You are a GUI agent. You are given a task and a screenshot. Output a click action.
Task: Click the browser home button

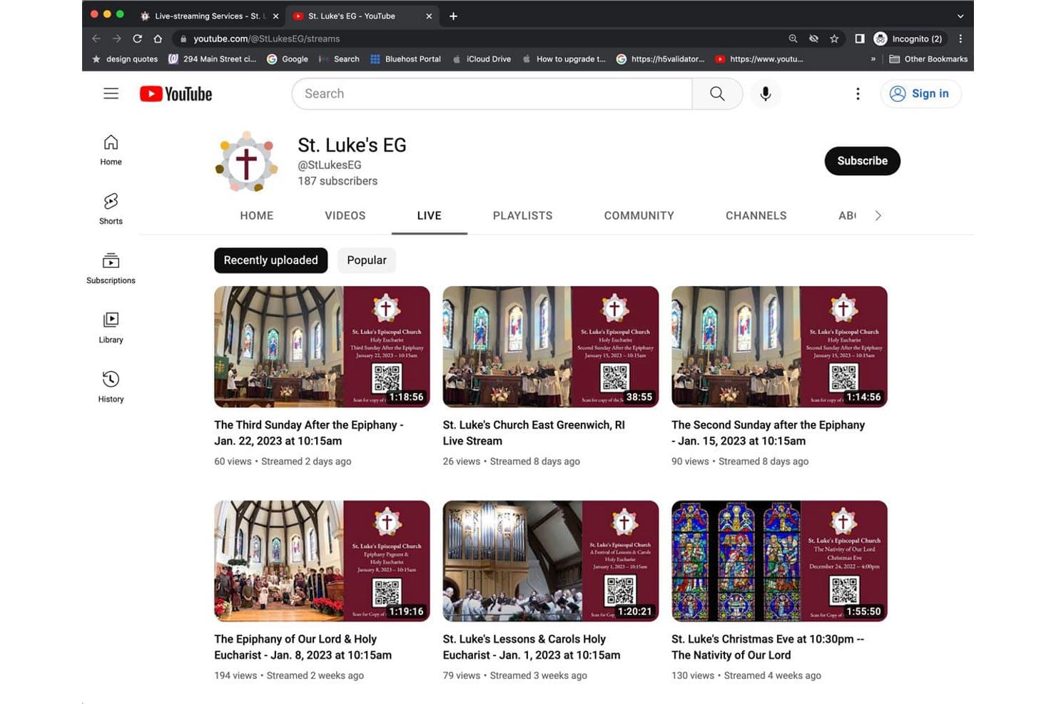(158, 39)
